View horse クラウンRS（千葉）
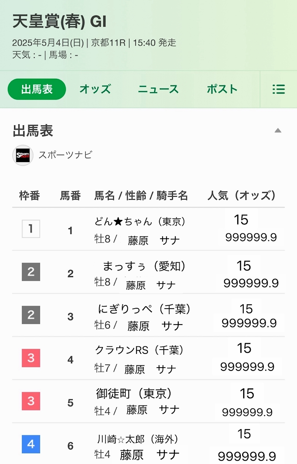 (139, 350)
